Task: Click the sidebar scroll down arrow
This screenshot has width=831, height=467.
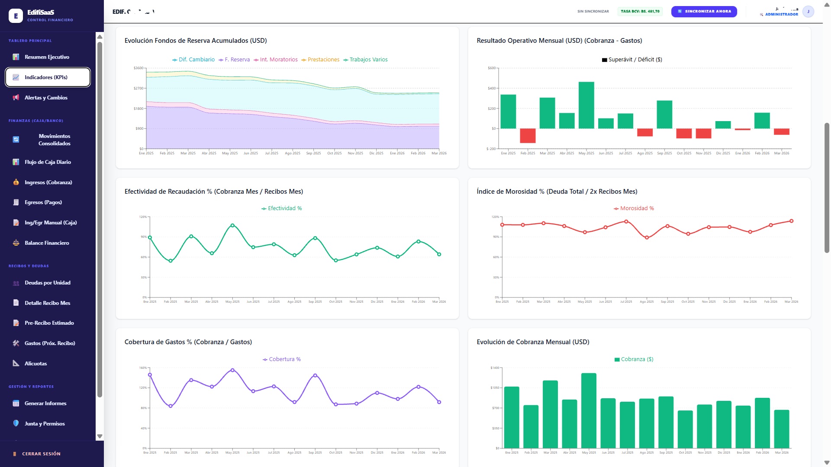Action: click(100, 436)
